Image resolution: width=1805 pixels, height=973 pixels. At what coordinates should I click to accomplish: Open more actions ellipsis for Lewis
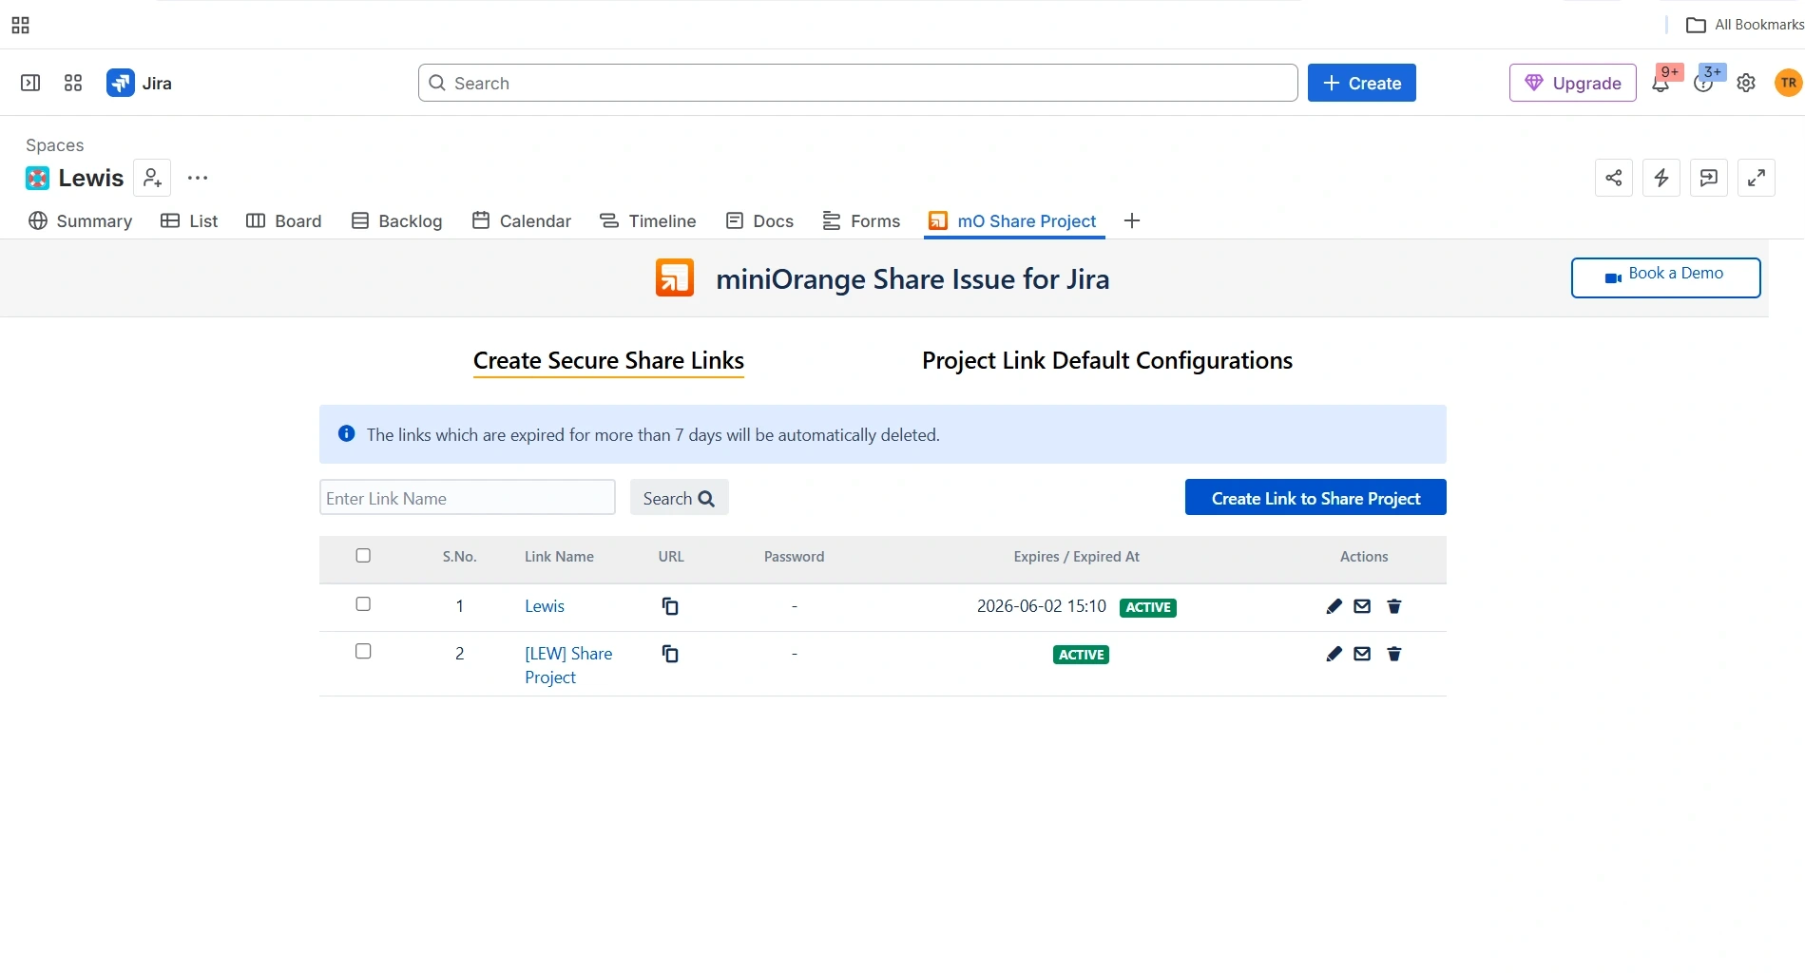[198, 178]
